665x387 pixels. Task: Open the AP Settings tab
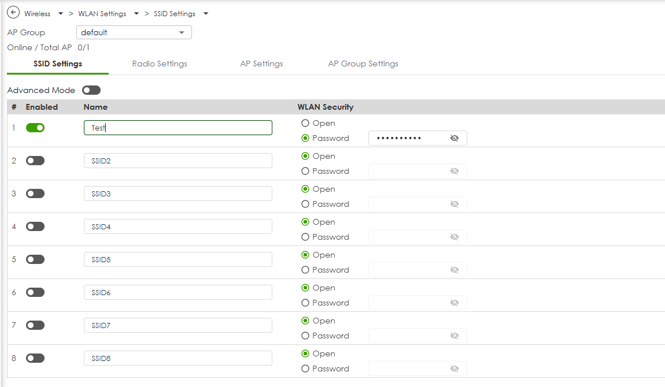(x=261, y=64)
